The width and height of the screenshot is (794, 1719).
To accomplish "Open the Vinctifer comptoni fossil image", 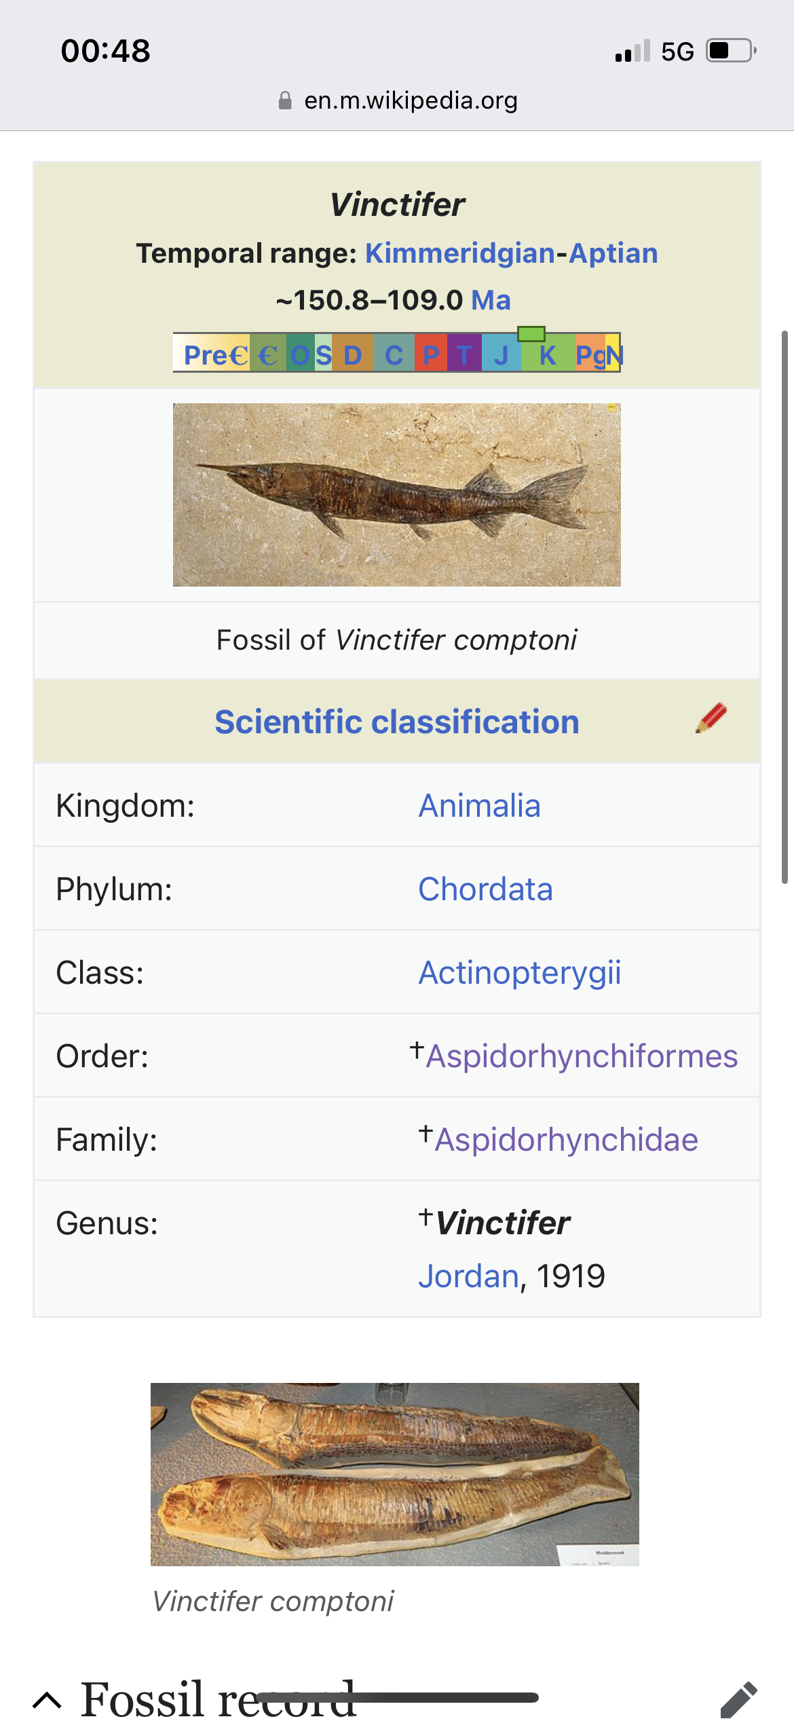I will pos(397,495).
